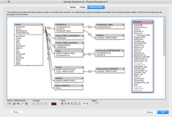Collapse the Resources table box
The image size is (172, 117).
coord(152,22)
